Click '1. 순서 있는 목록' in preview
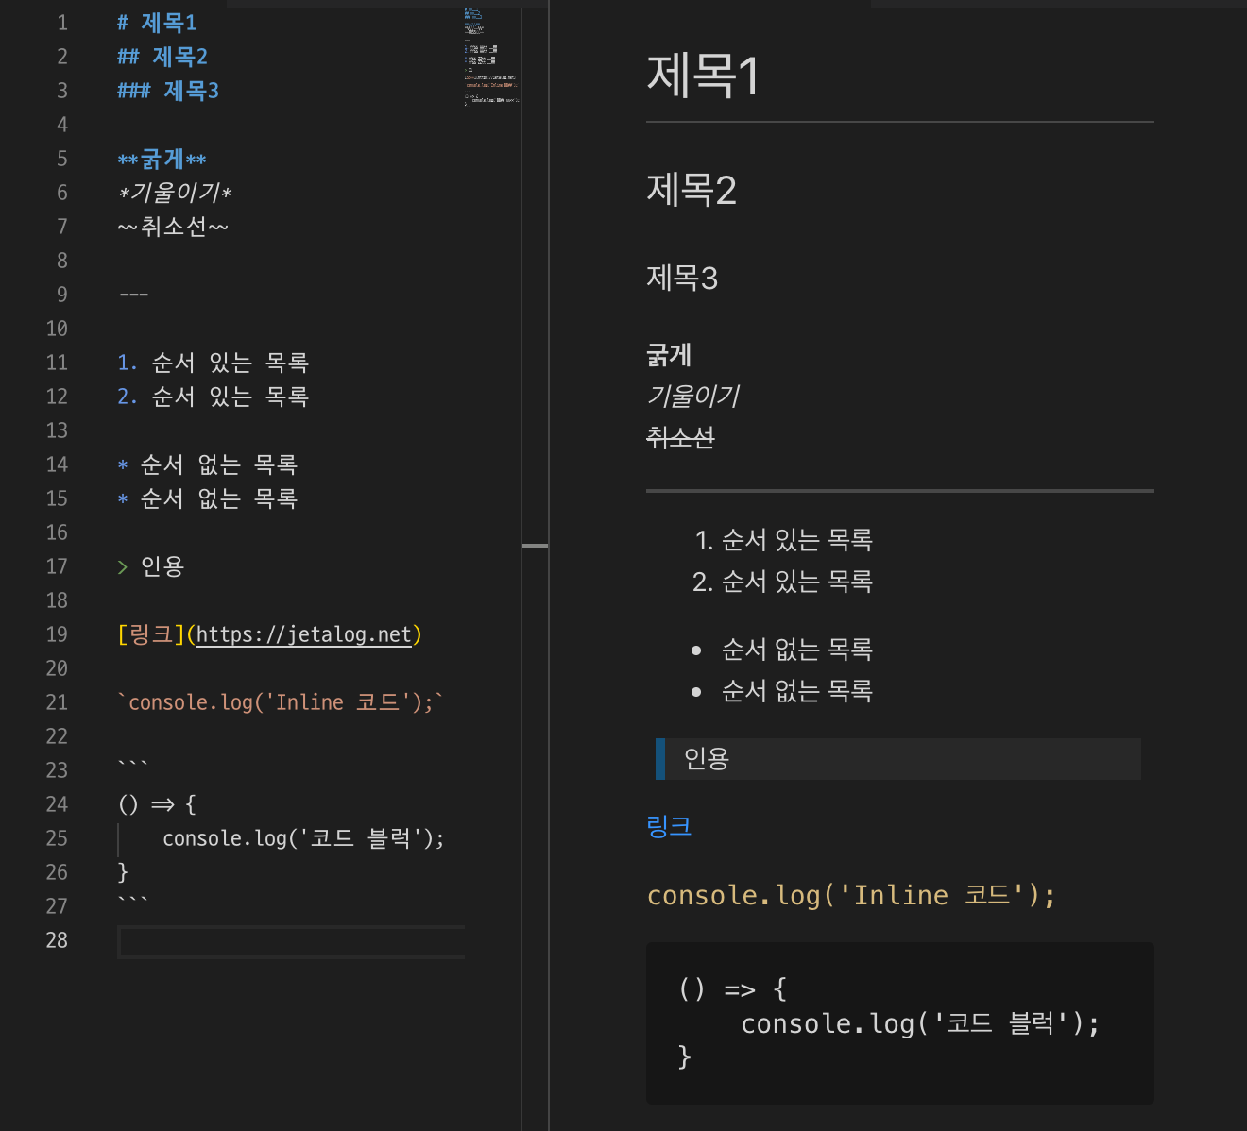Viewport: 1247px width, 1131px height. click(783, 540)
